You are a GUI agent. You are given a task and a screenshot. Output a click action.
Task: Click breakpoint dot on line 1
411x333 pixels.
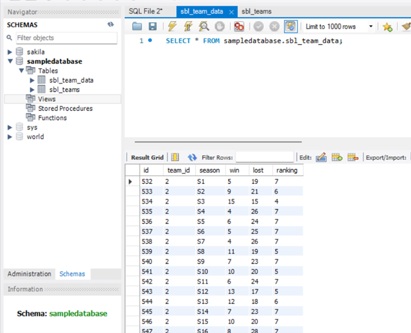coord(150,40)
